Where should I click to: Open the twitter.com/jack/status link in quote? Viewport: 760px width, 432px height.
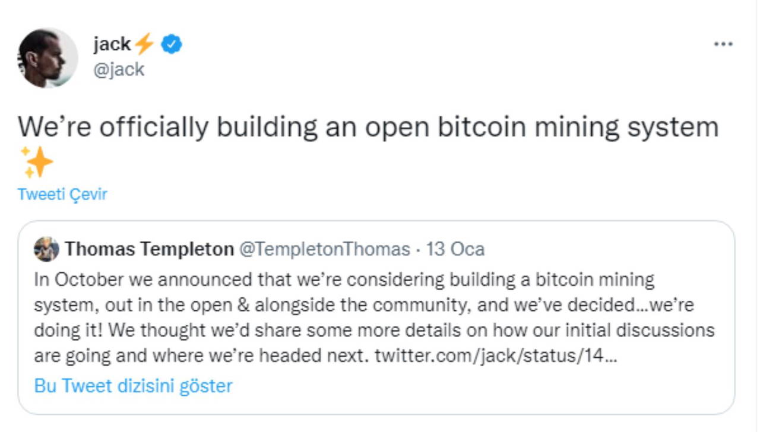(x=496, y=355)
